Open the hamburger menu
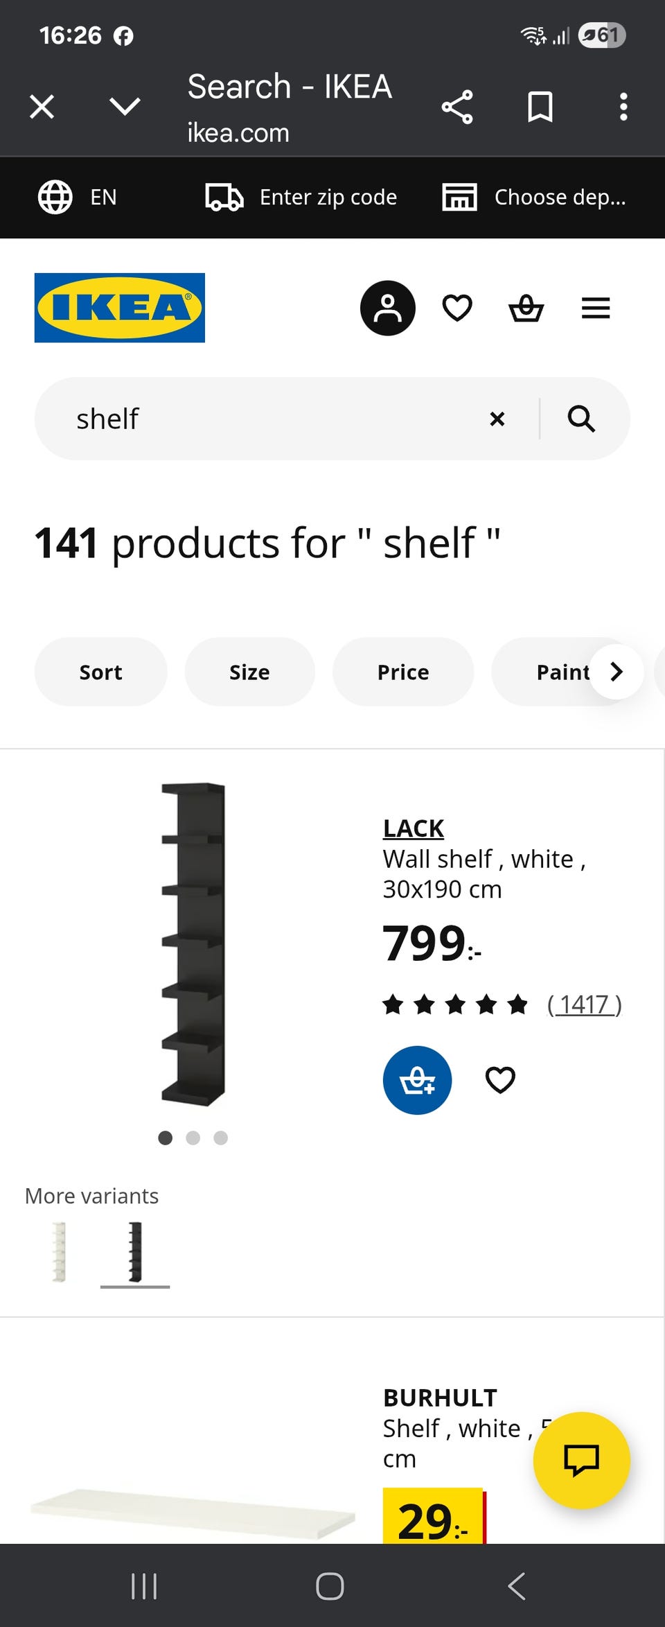 click(596, 308)
